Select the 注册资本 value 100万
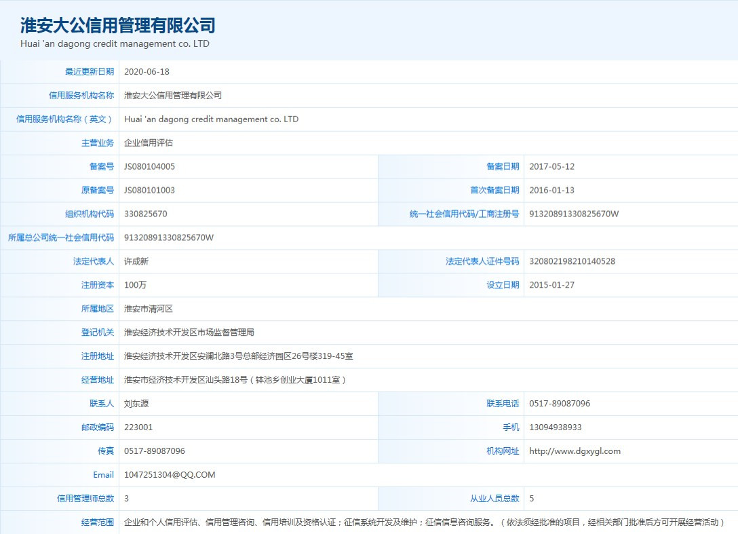 click(x=135, y=285)
